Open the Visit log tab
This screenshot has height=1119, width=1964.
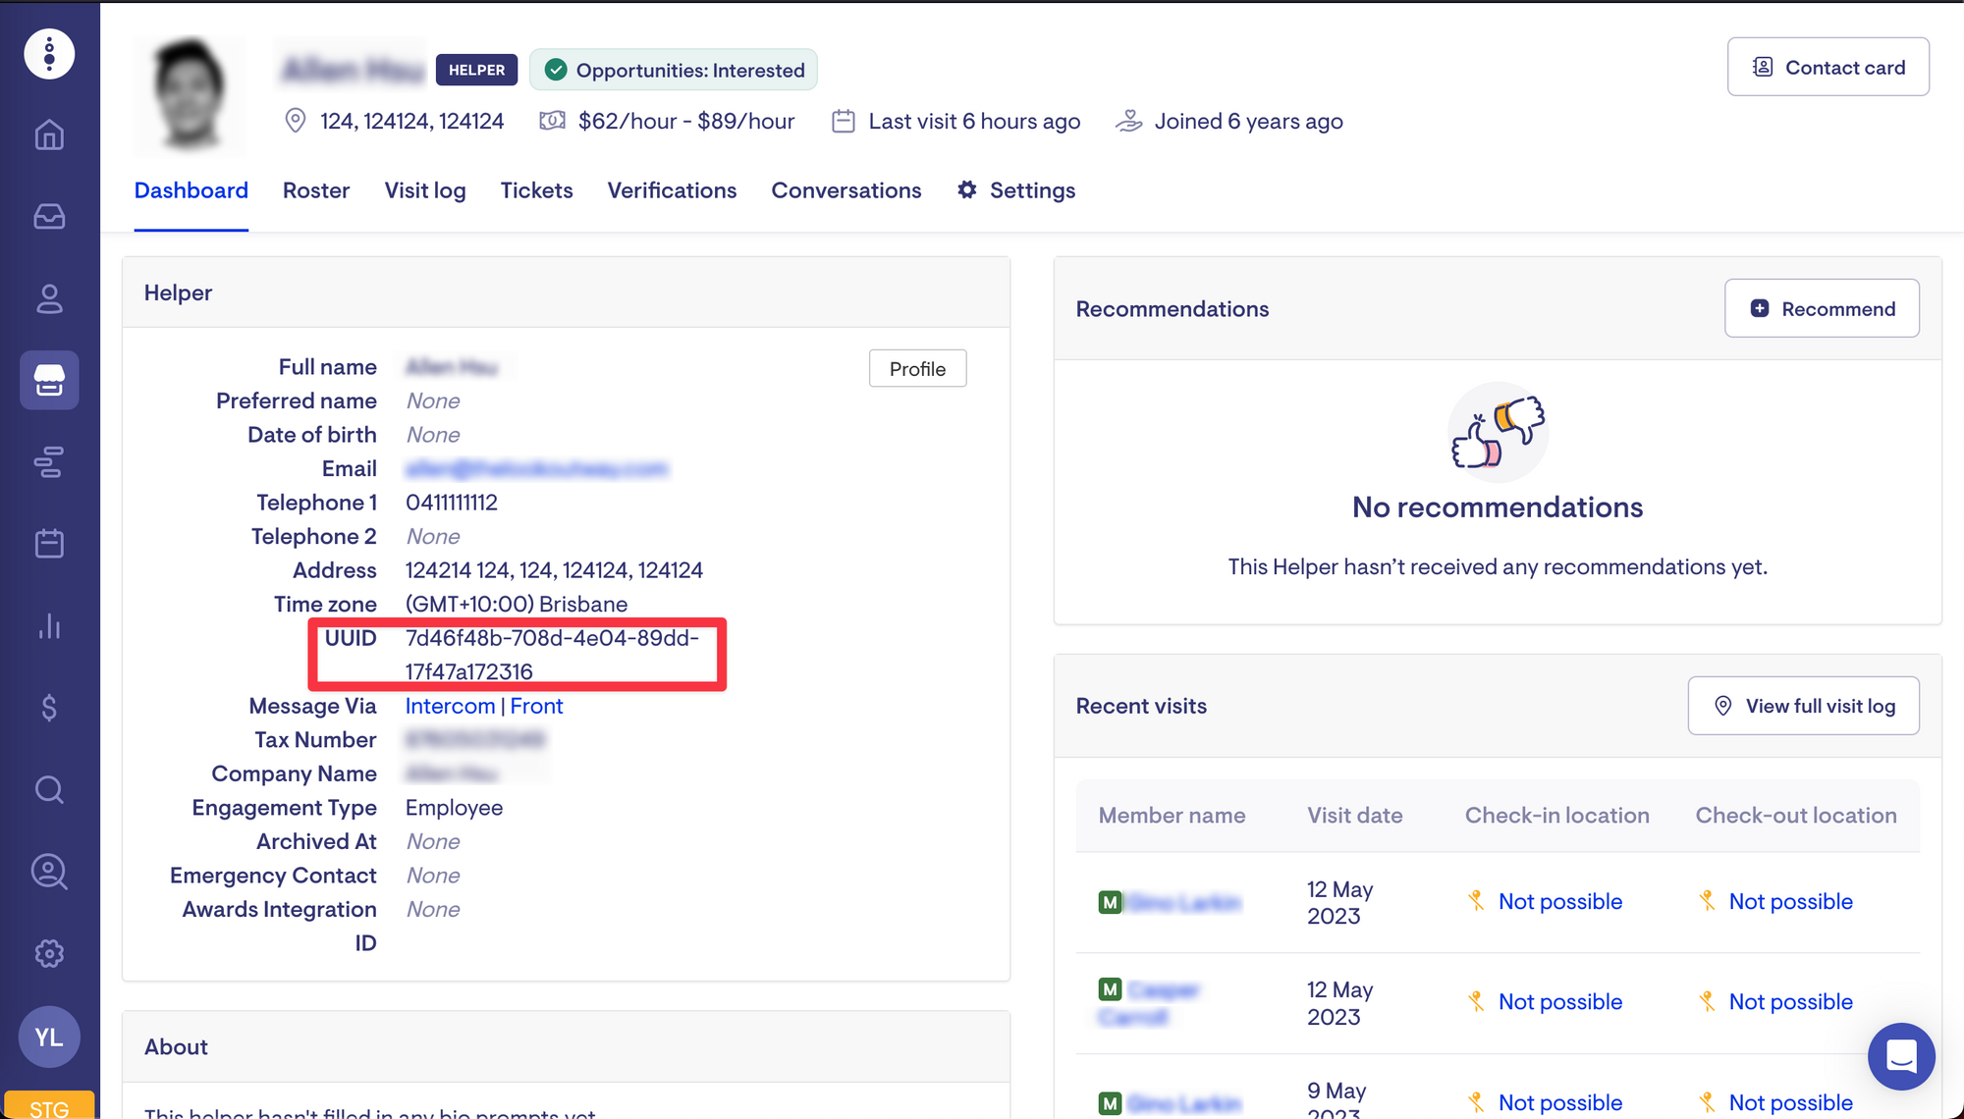(425, 190)
